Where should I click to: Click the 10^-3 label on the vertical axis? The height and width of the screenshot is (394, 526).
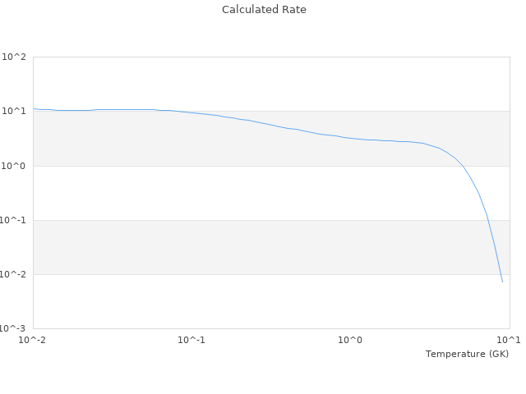(x=13, y=328)
